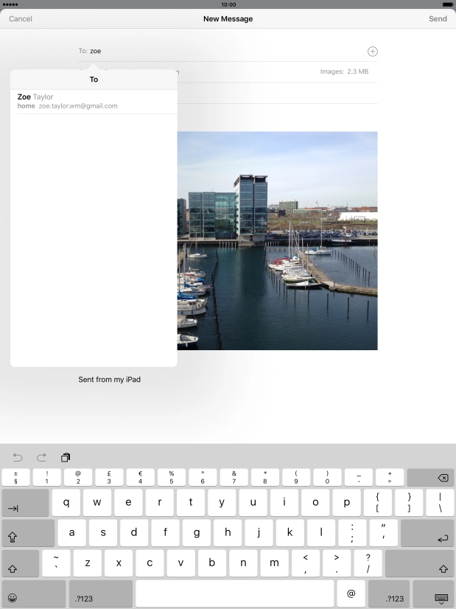Cancel the new message
The width and height of the screenshot is (456, 609).
(21, 18)
